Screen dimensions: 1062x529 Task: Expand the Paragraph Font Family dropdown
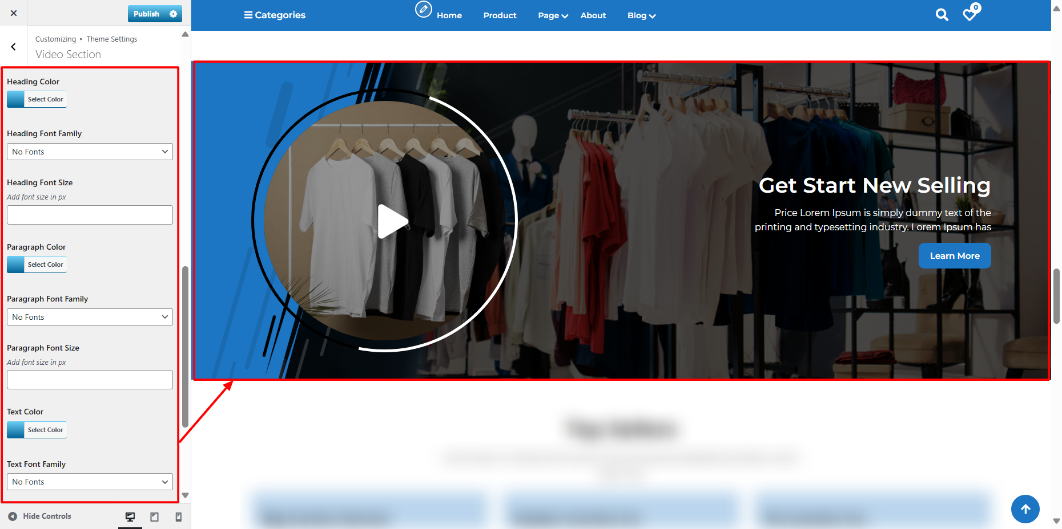pos(90,317)
